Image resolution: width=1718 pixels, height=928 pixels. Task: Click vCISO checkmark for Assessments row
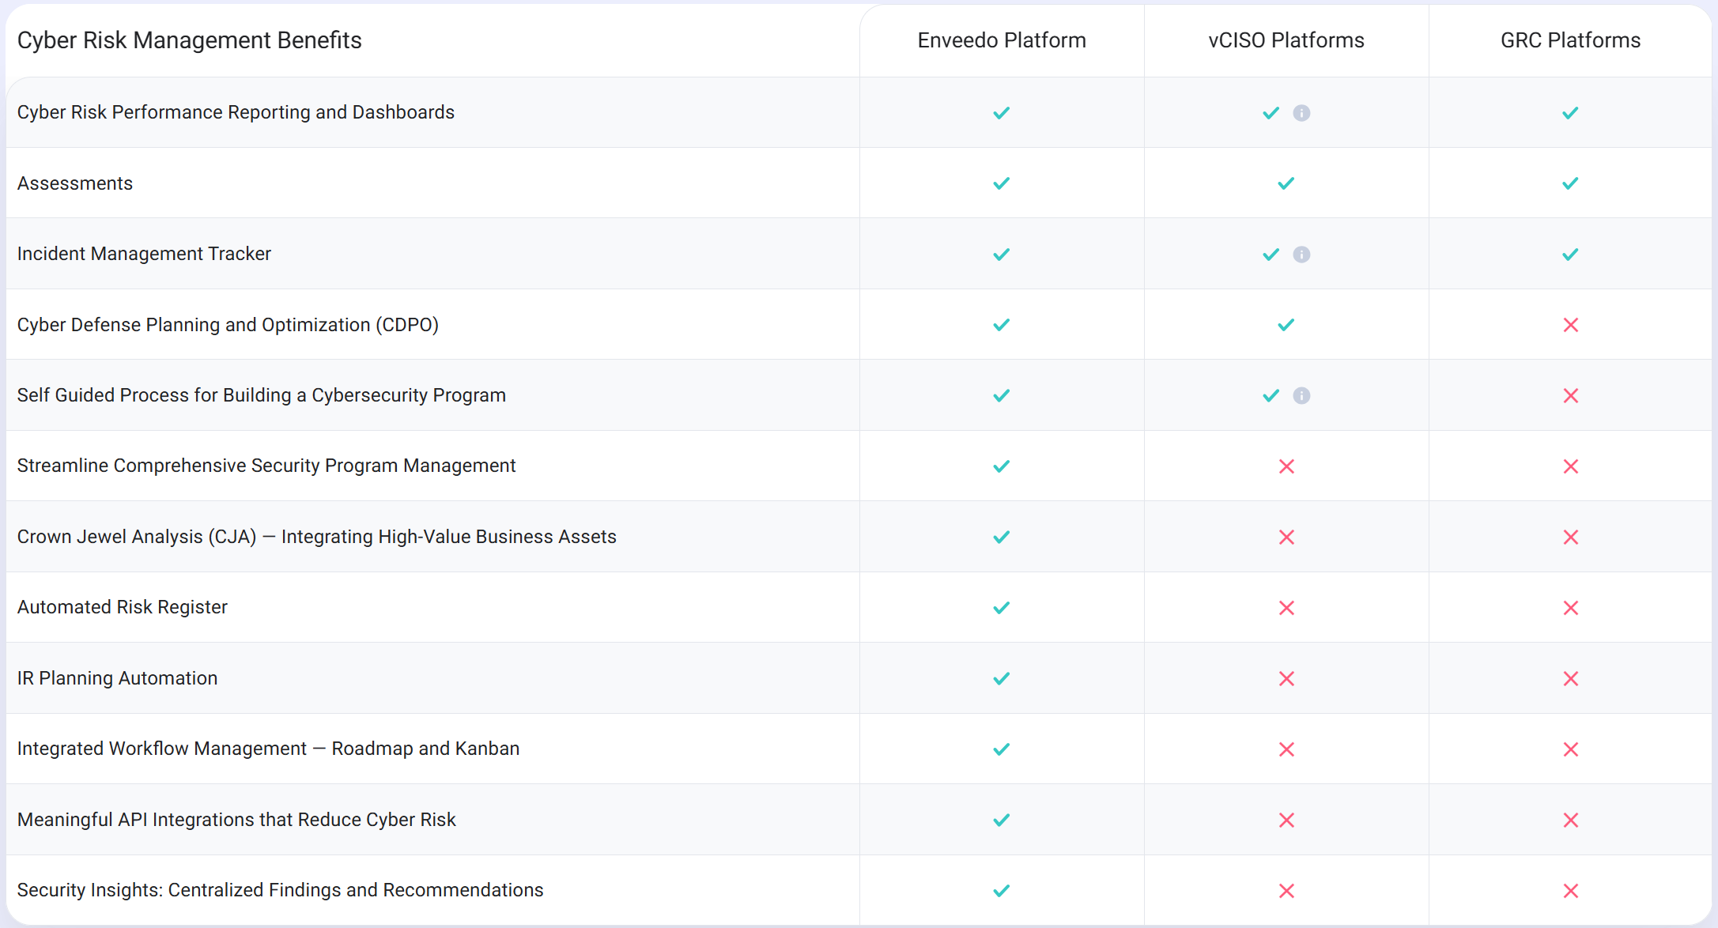tap(1286, 183)
